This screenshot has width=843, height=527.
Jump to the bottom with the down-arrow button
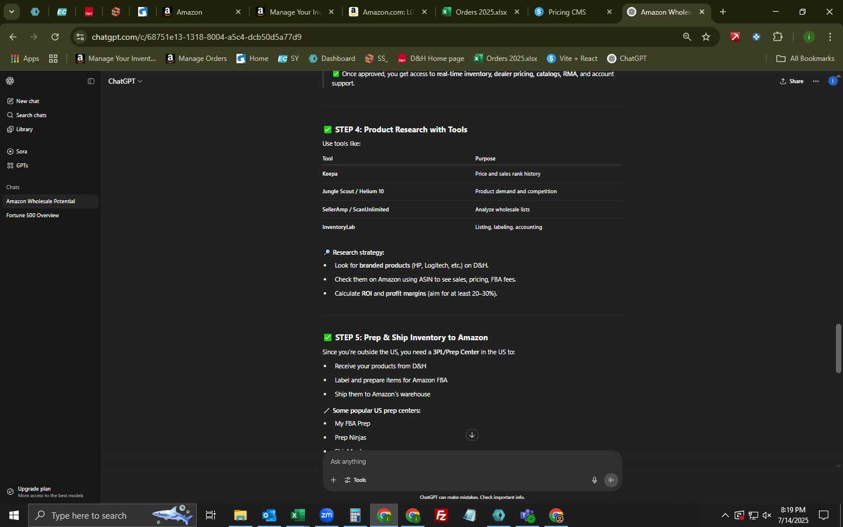[472, 434]
